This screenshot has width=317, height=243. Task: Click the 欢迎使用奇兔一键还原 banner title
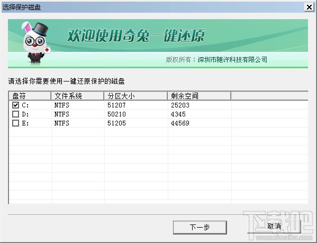coord(136,35)
